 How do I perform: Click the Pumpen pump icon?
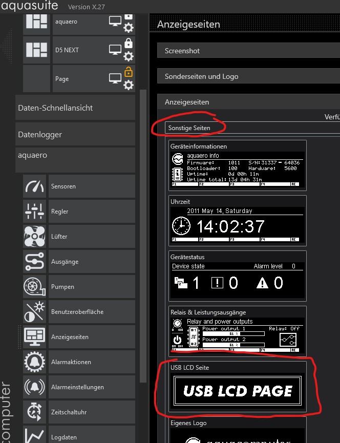pos(34,287)
